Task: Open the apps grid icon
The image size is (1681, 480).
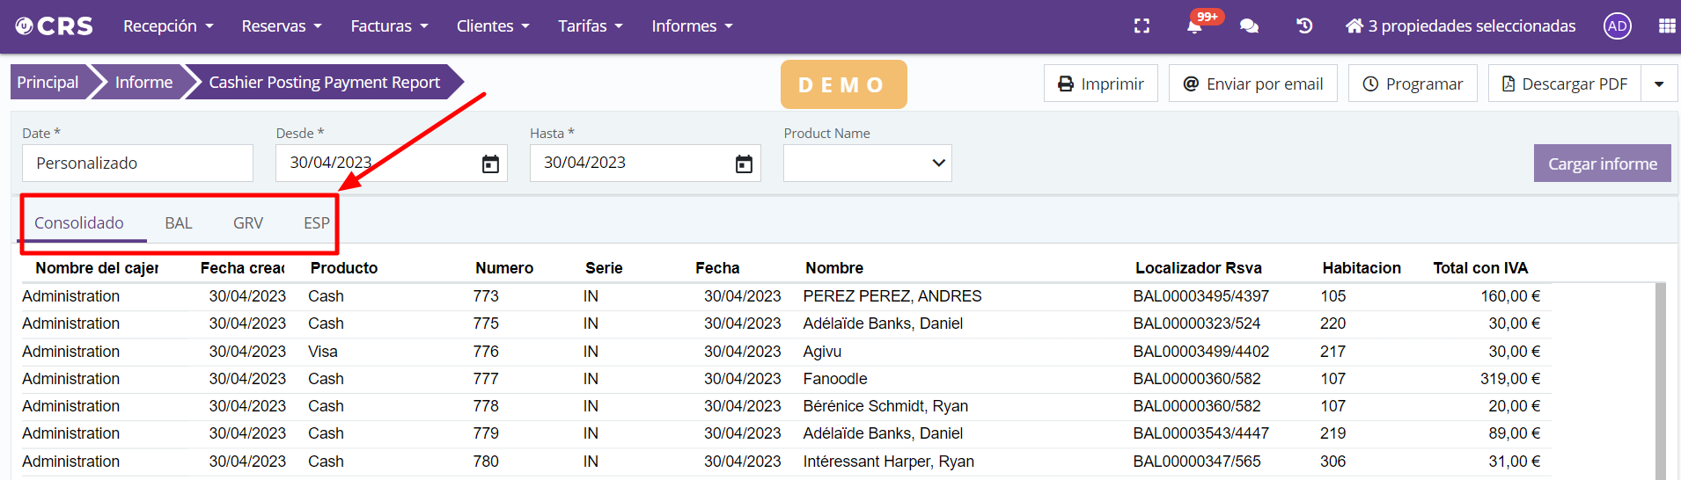Action: coord(1666,26)
